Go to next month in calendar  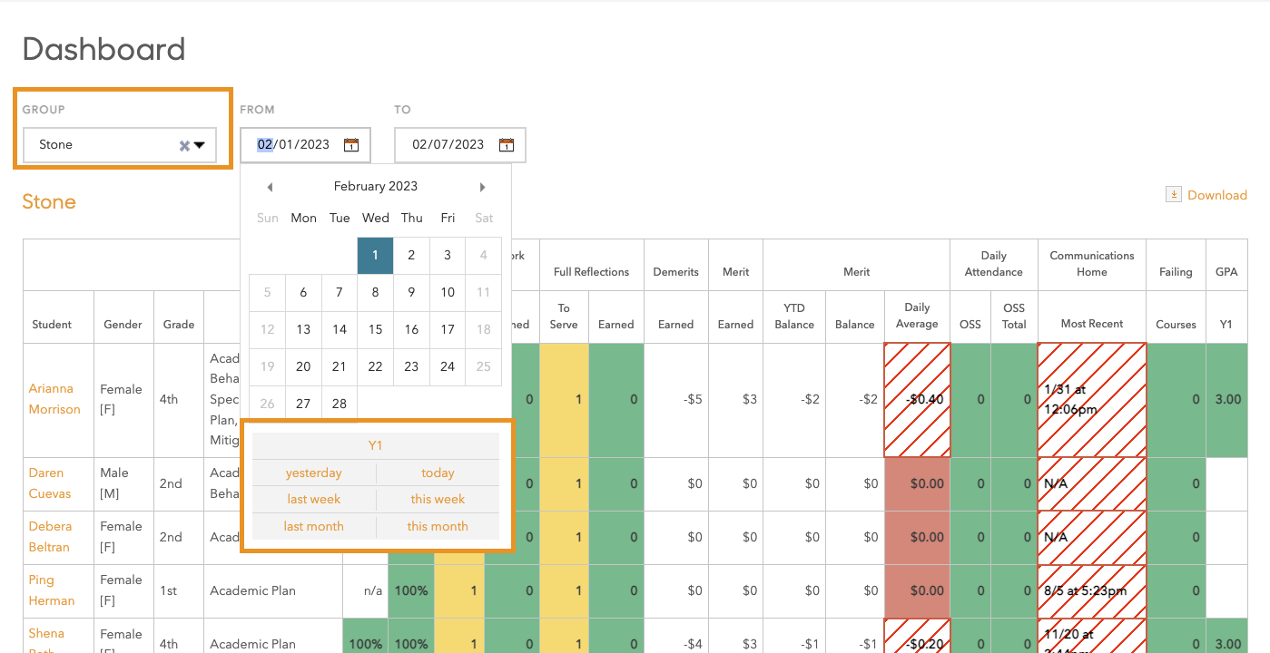coord(482,187)
